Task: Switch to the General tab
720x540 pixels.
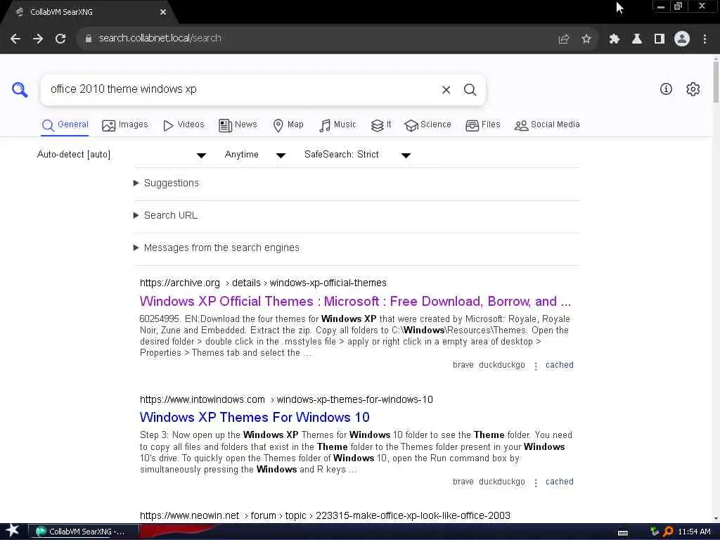Action: click(x=65, y=125)
